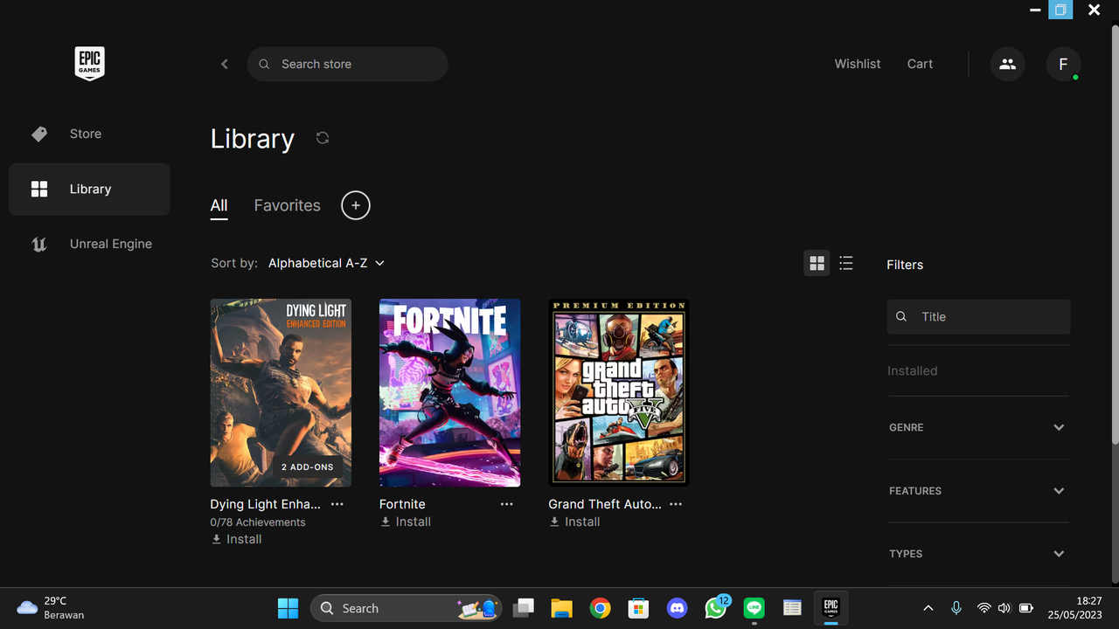
Task: Open Grand Theft Auto's three-dot options menu
Action: (676, 504)
